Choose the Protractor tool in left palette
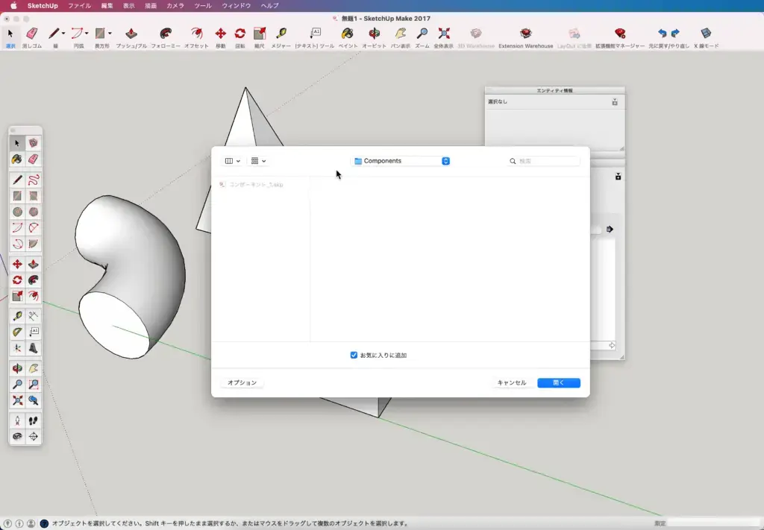Screen dimensions: 764x530 [x=18, y=332]
